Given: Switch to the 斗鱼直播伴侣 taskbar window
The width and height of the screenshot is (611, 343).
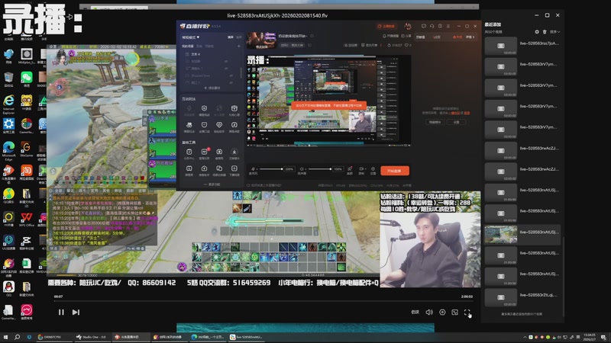Looking at the screenshot, I should 130,337.
